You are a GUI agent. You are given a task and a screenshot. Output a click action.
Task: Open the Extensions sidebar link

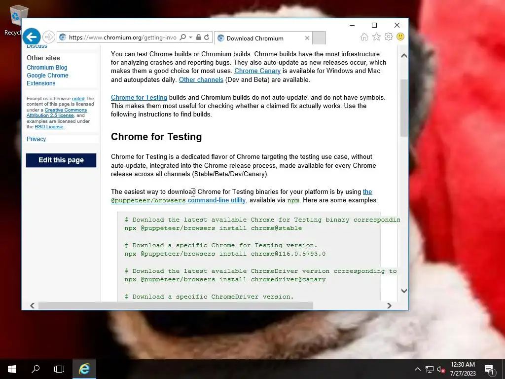click(x=41, y=83)
